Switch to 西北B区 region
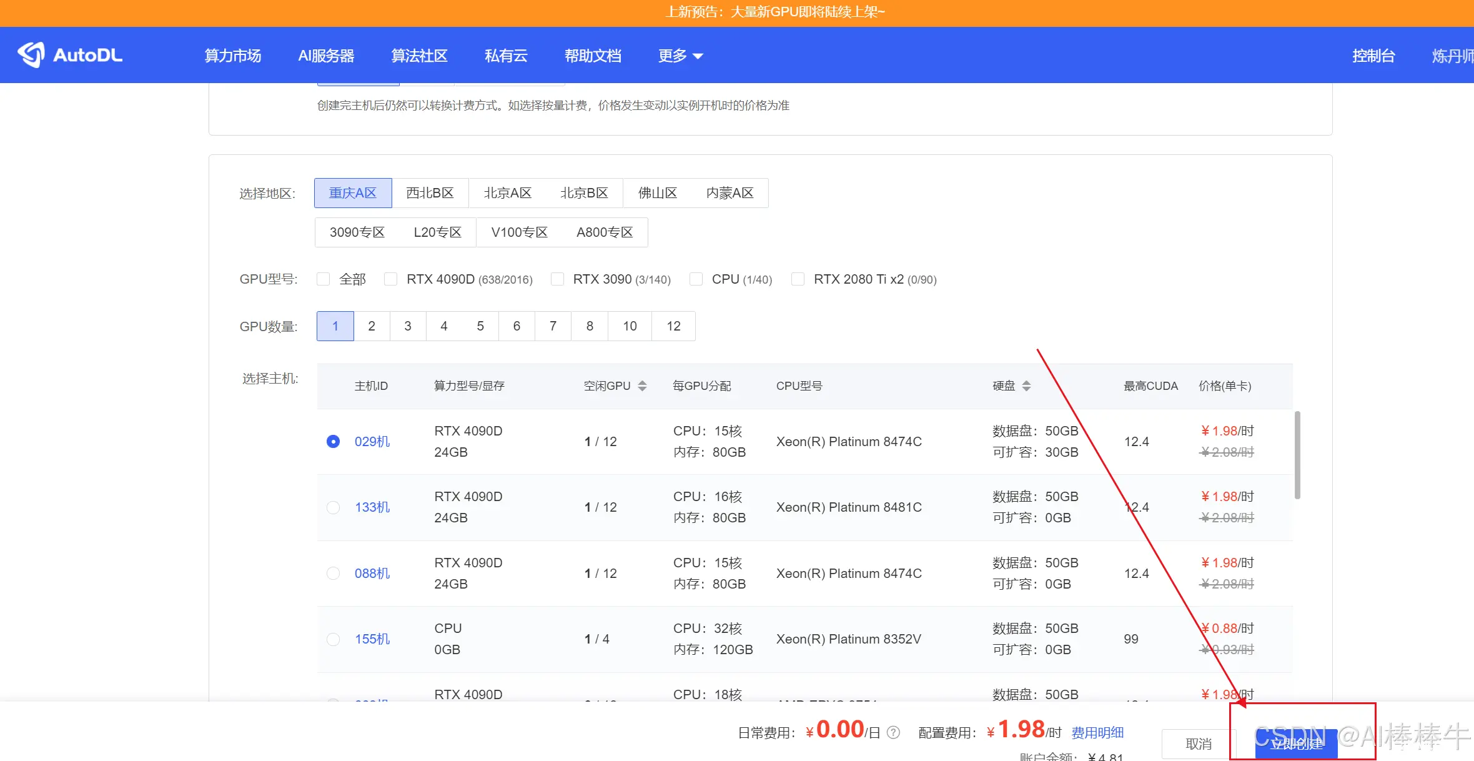Viewport: 1474px width, 761px height. click(x=430, y=193)
